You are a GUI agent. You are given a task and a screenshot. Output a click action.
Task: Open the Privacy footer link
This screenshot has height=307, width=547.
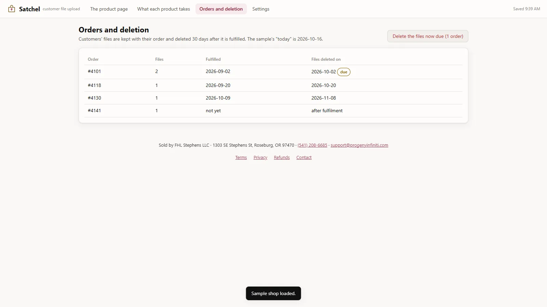(261, 157)
